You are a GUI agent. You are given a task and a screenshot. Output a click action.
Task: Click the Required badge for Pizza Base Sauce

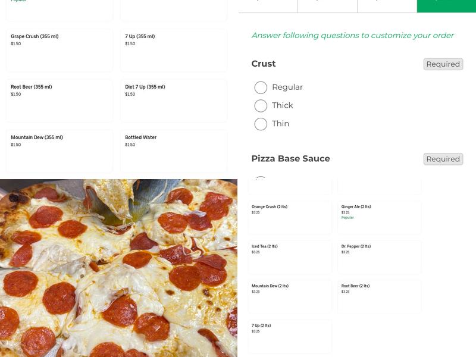point(442,159)
